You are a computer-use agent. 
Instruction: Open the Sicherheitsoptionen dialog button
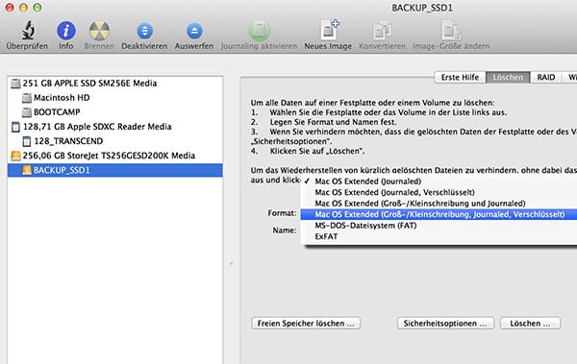(x=445, y=324)
